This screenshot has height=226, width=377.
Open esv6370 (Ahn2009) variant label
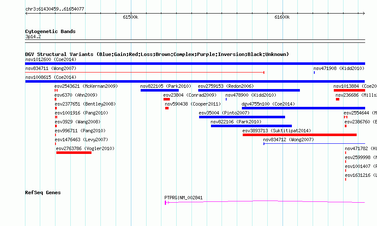pos(76,95)
